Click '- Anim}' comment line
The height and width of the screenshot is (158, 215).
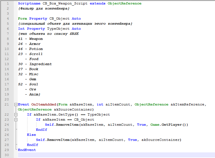tap(33, 94)
